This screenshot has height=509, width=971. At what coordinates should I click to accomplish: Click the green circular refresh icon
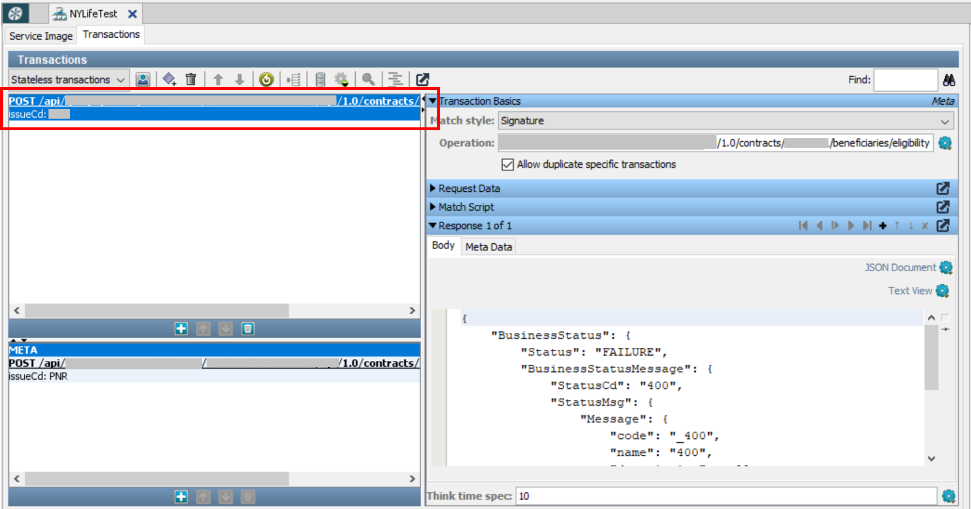[266, 79]
